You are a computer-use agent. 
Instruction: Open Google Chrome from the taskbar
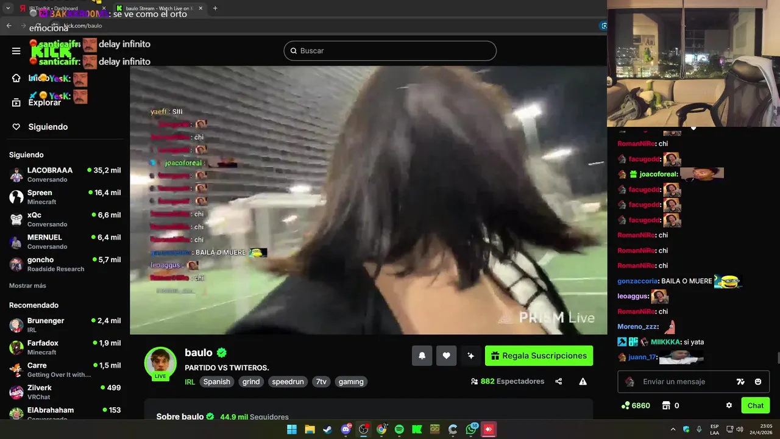381,429
